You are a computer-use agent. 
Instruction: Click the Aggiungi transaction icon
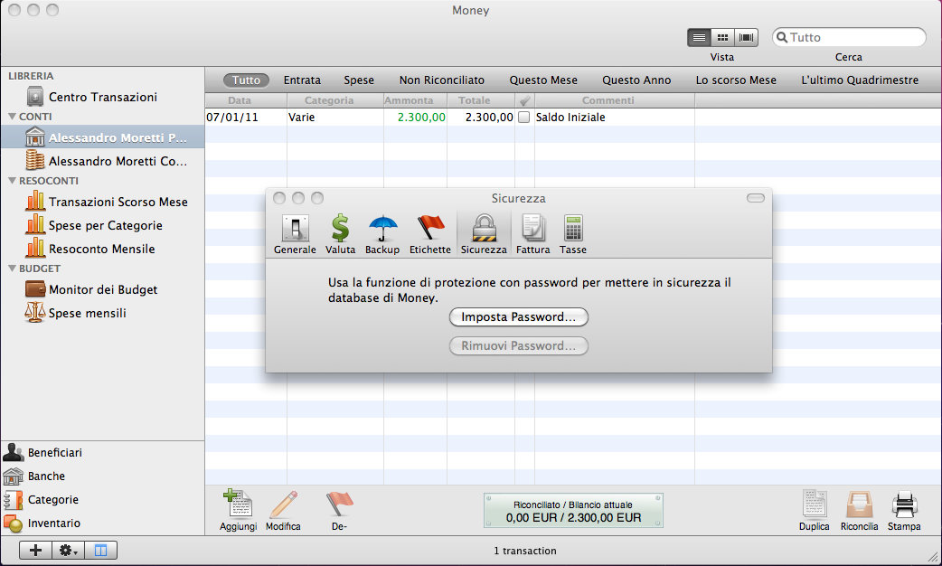[238, 510]
